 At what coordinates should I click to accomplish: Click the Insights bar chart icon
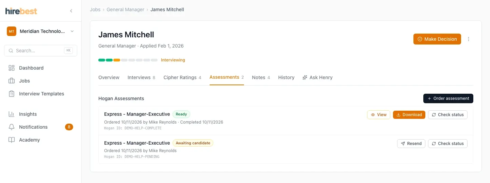point(12,114)
